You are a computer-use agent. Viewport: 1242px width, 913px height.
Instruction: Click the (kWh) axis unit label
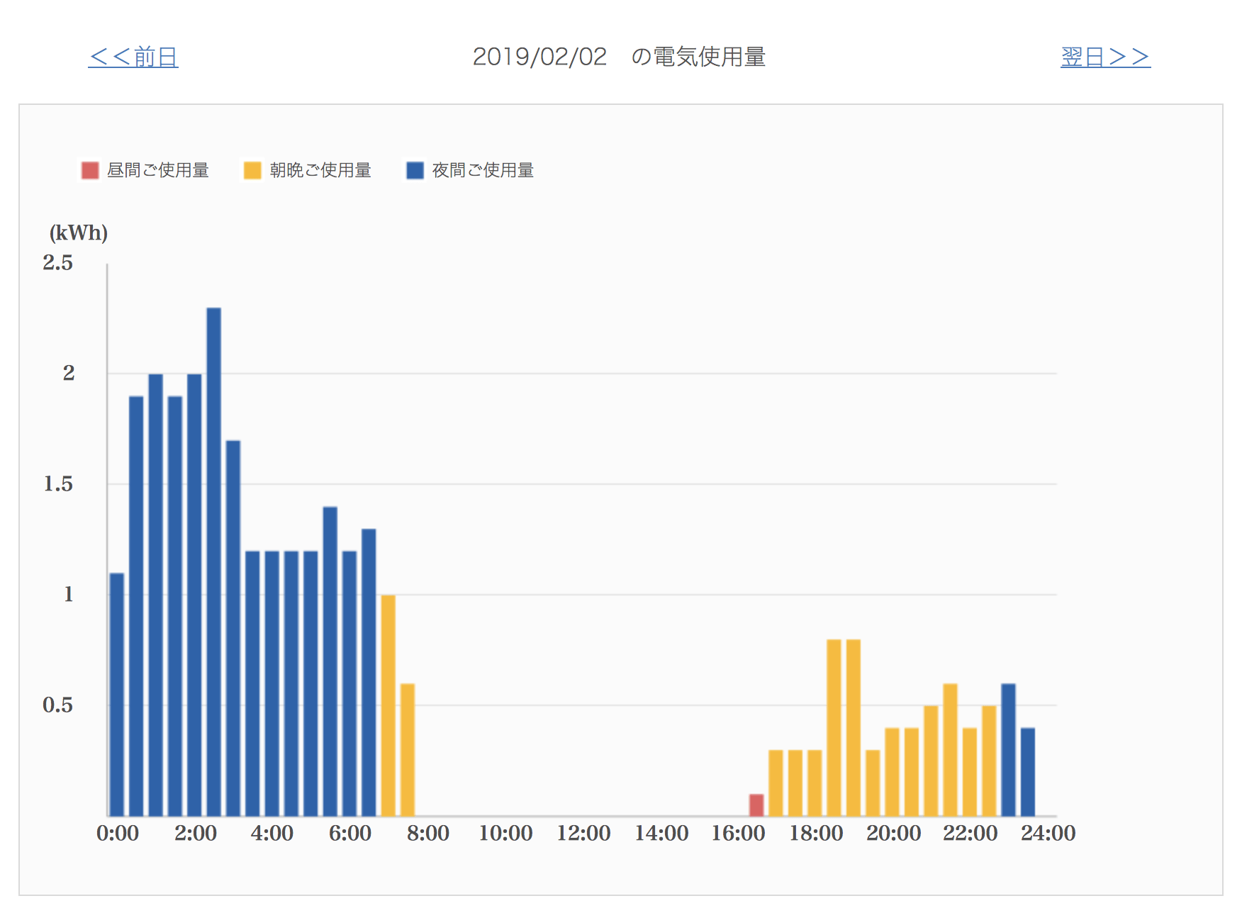pos(78,233)
